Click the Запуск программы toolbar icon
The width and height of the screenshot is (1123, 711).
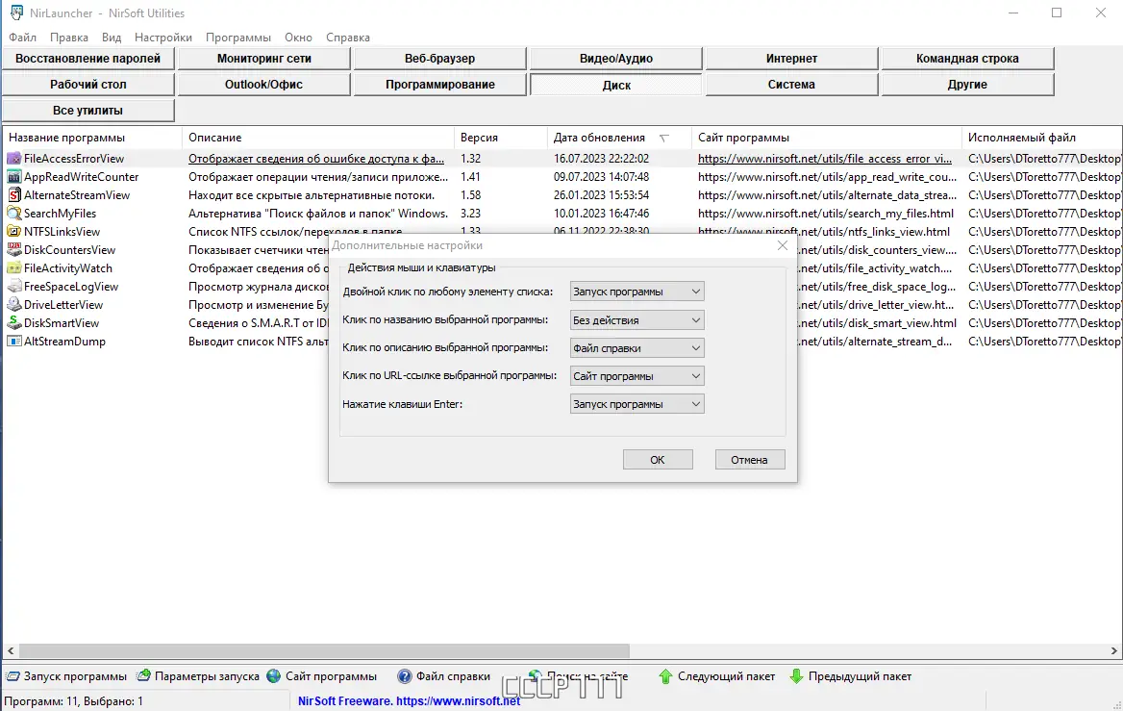[x=12, y=676]
